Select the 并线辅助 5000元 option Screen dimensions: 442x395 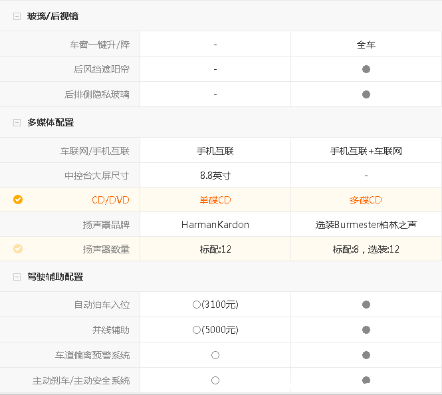click(x=215, y=330)
